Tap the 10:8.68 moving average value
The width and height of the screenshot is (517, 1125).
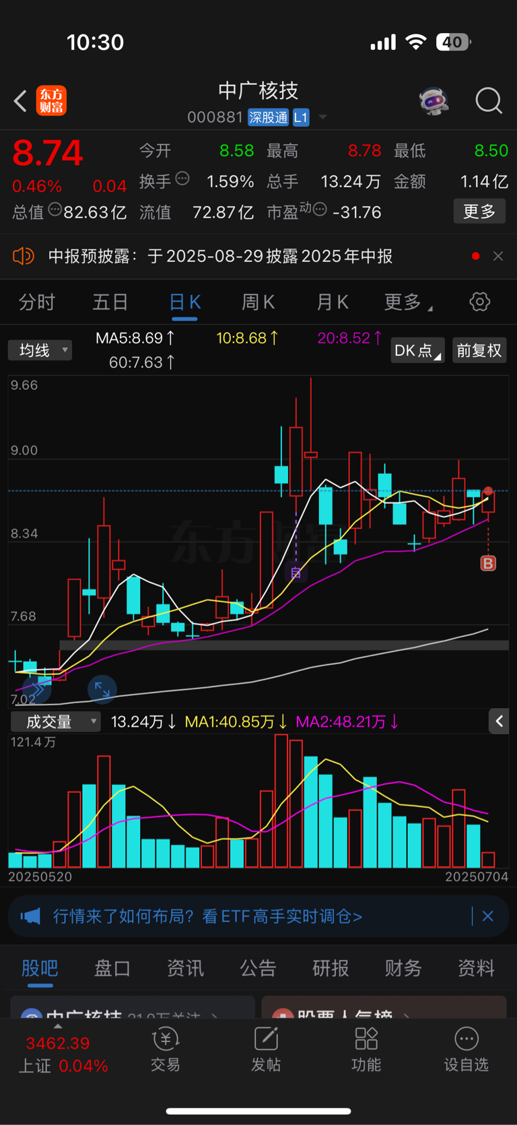247,338
